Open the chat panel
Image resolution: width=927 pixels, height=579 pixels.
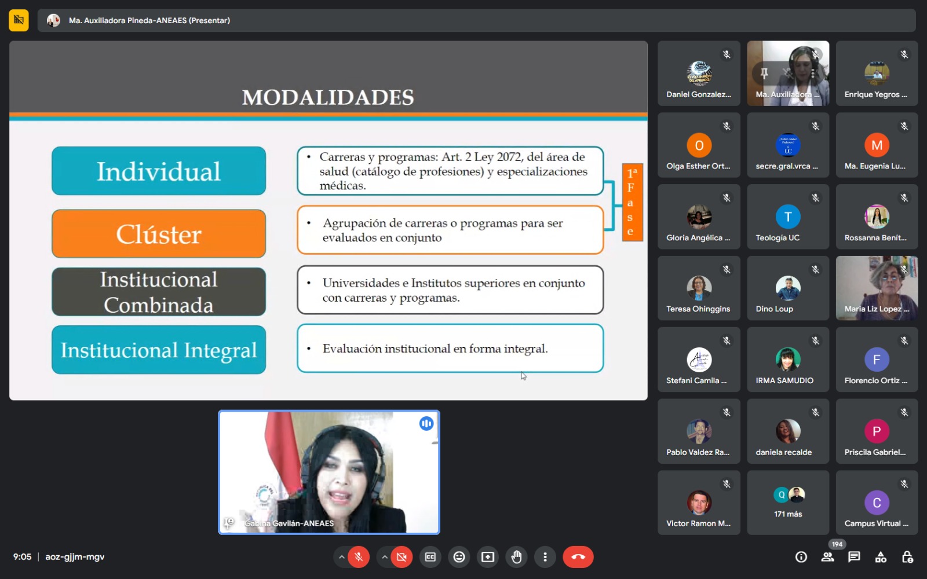[854, 557]
